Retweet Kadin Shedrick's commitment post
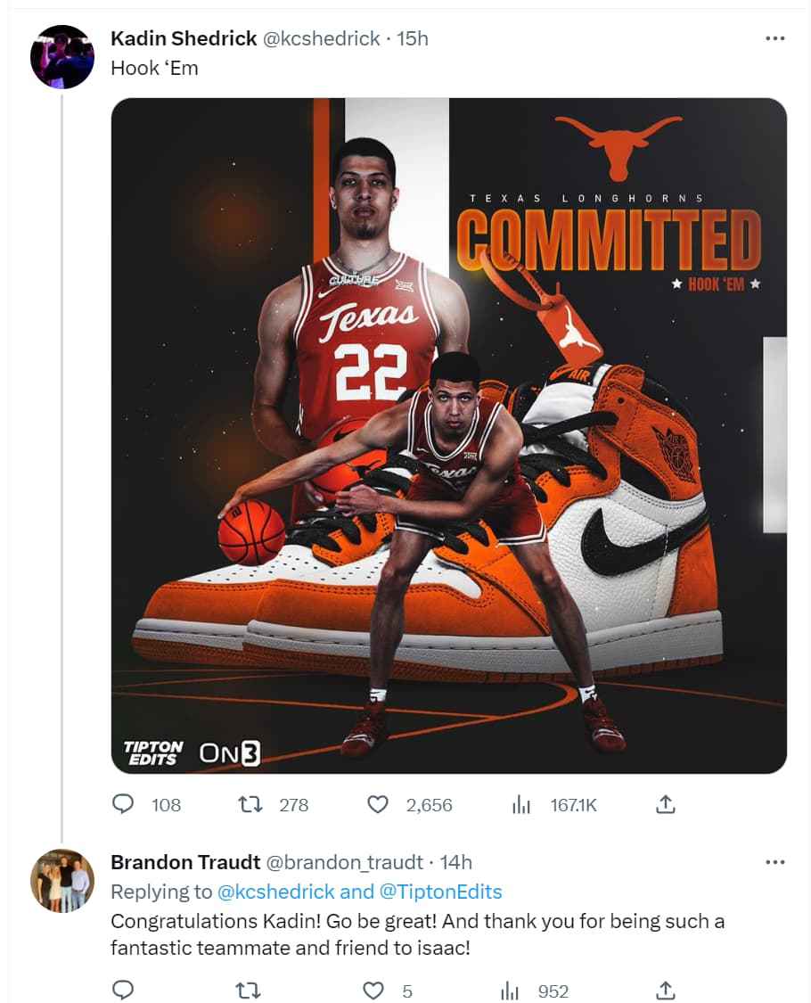 point(251,804)
